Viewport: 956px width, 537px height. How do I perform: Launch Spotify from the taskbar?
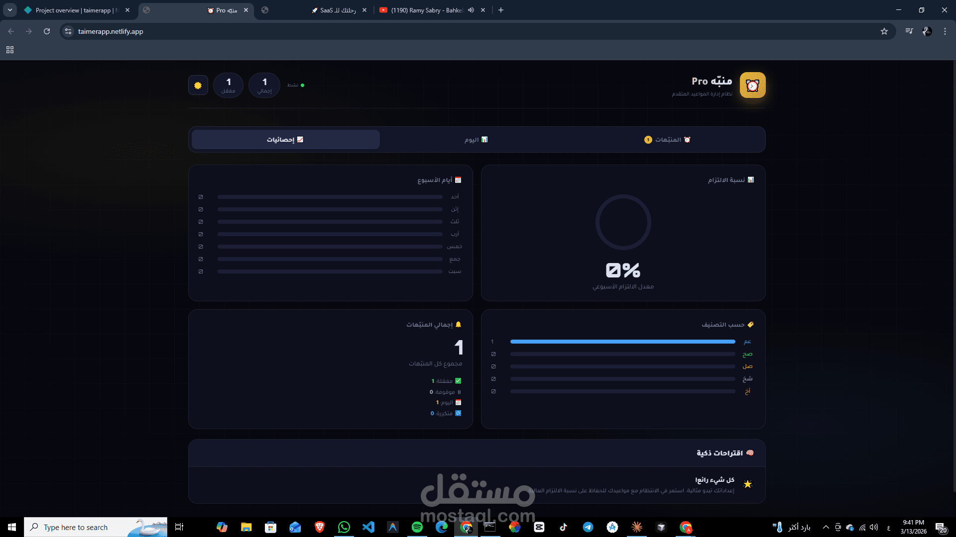click(417, 527)
